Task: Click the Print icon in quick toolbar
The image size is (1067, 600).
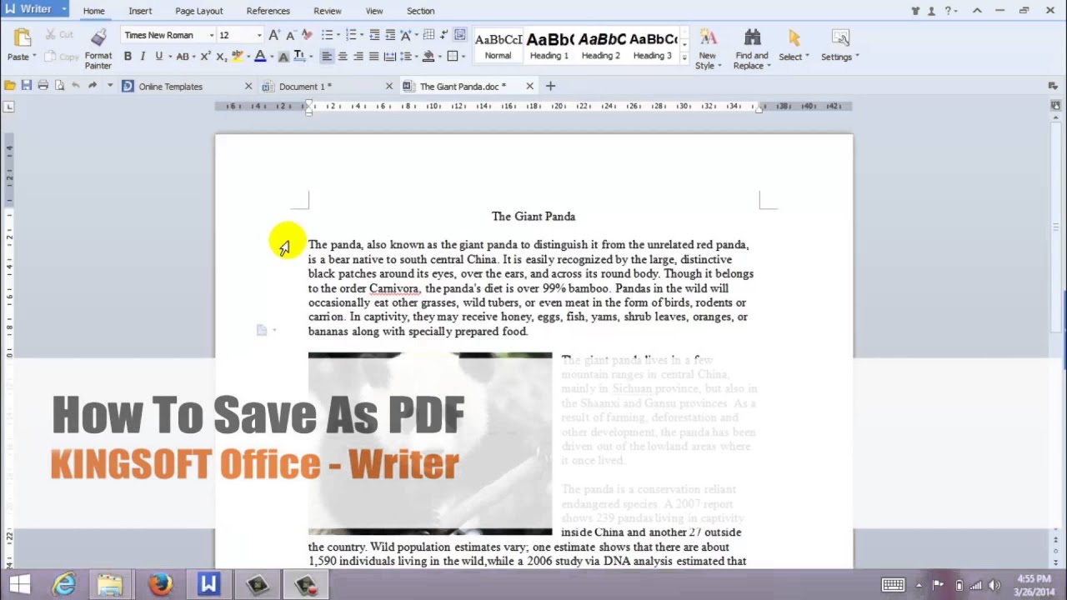Action: pos(43,86)
